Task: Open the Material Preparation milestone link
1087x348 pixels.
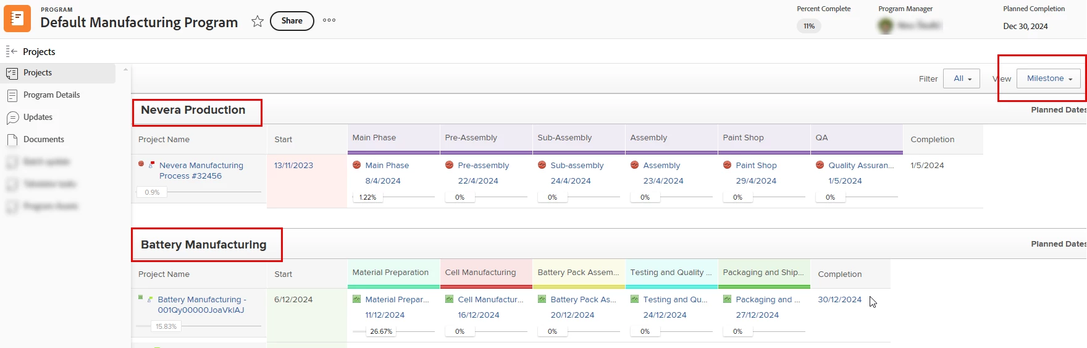Action: click(x=397, y=300)
